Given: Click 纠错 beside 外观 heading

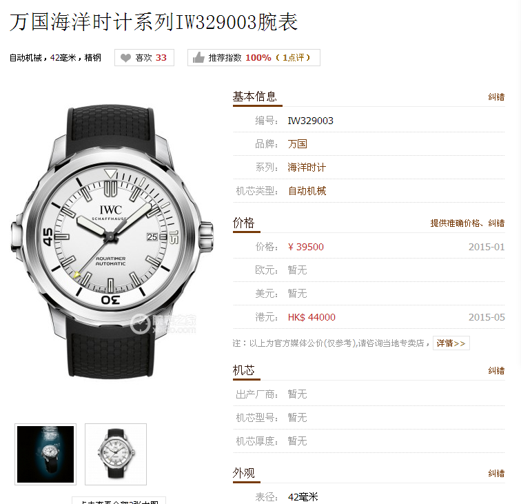Looking at the screenshot, I should [496, 474].
